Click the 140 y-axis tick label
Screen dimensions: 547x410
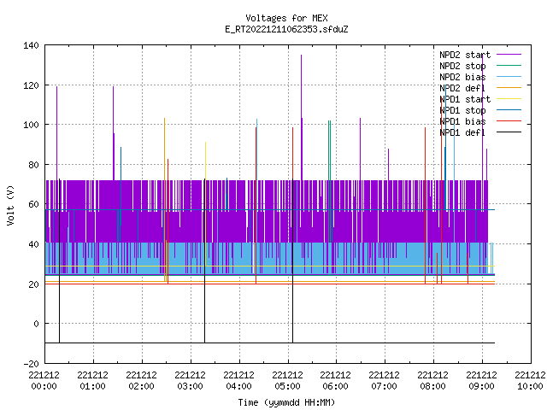click(31, 45)
